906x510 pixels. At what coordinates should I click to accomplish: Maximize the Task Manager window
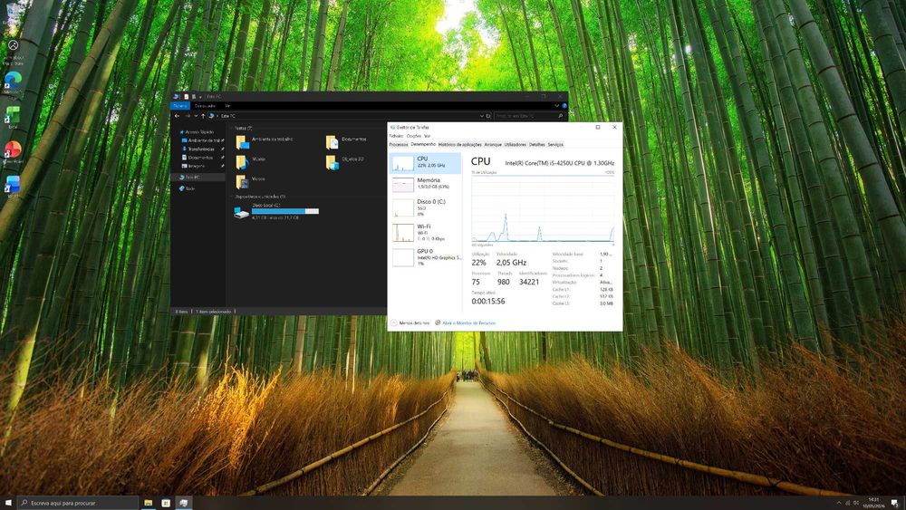point(598,127)
